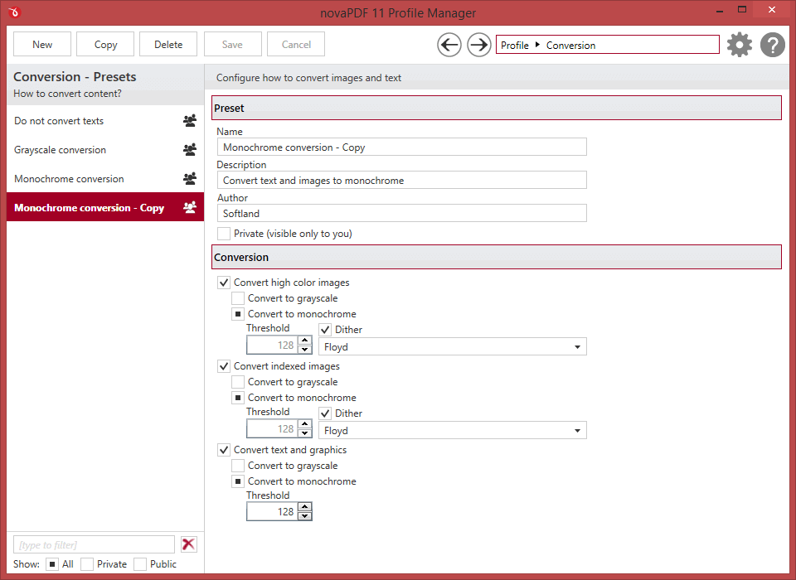Screen dimensions: 796x580
Task: Click the forward arrow navigation icon
Action: 479,45
